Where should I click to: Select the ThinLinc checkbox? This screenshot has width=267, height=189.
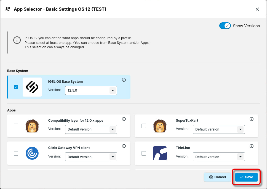(144, 153)
